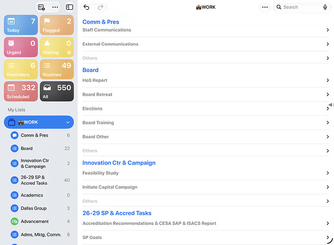Image resolution: width=334 pixels, height=245 pixels.
Task: Select the green Advancement list icon
Action: pyautogui.click(x=15, y=221)
